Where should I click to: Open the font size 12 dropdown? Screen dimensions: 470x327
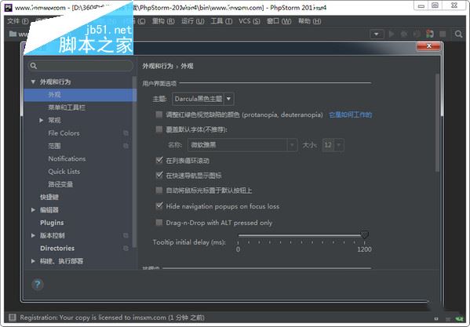coord(333,145)
